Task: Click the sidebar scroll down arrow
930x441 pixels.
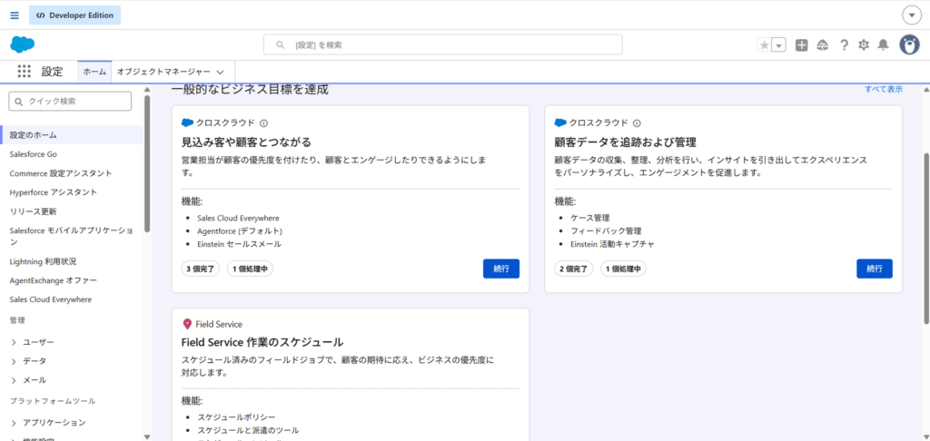Action: (x=147, y=436)
